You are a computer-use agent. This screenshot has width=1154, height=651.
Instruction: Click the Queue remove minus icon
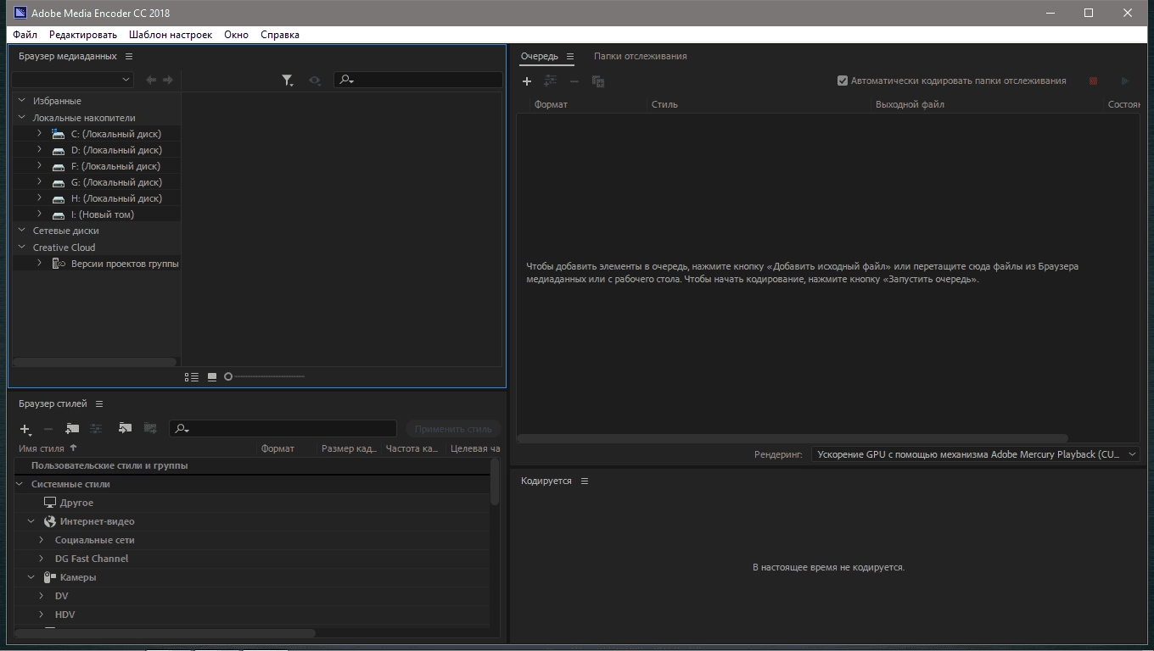click(574, 81)
